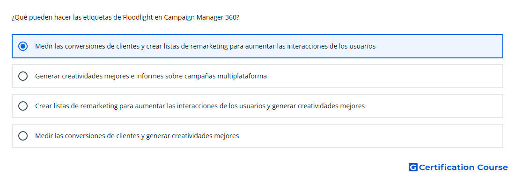Choose radio for 'Crear listas de remarketing' option
The image size is (515, 176).
pyautogui.click(x=23, y=106)
